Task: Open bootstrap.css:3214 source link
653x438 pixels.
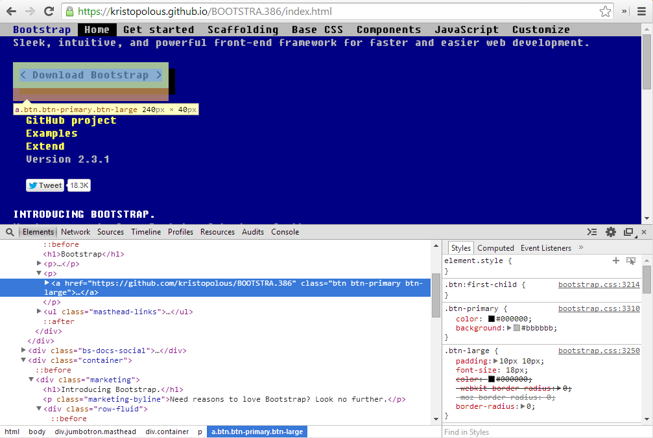Action: (599, 284)
